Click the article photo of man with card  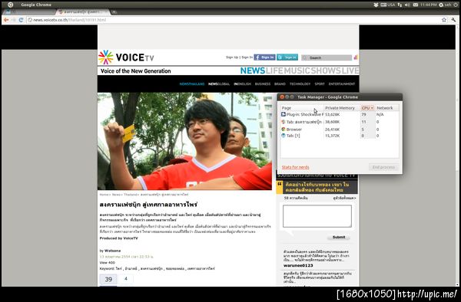(184, 141)
